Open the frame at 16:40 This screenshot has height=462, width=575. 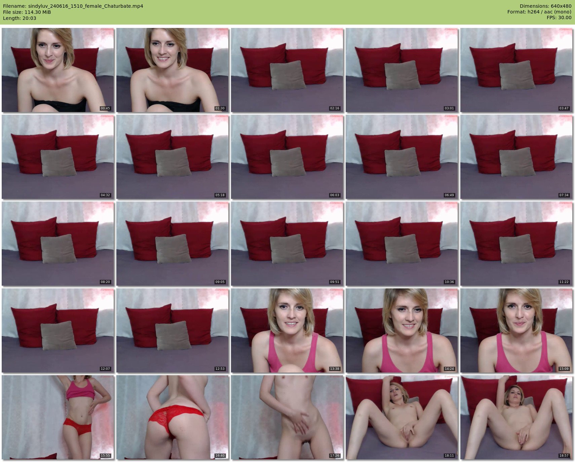pos(172,417)
